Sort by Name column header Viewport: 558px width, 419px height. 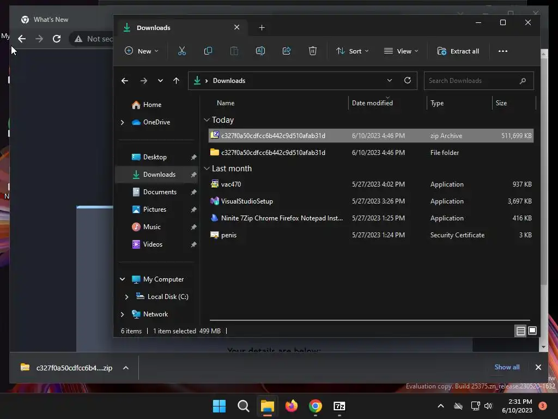pos(226,103)
